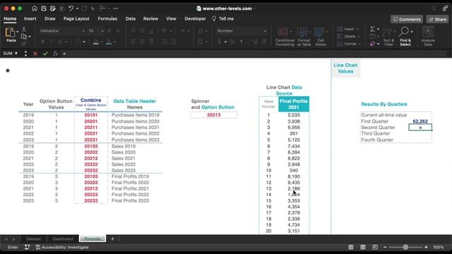Open the fill color swatch button
The image size is (452, 254).
click(96, 42)
